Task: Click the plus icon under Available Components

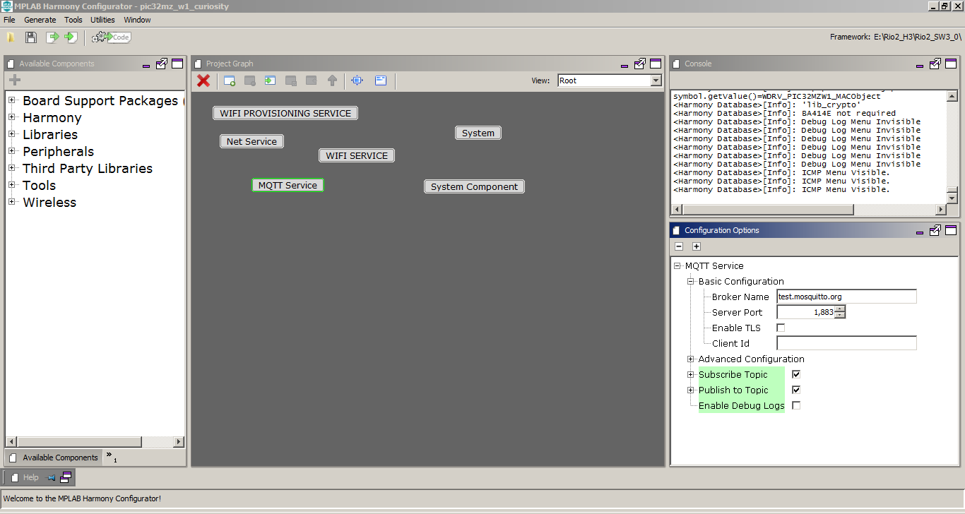Action: [x=15, y=80]
